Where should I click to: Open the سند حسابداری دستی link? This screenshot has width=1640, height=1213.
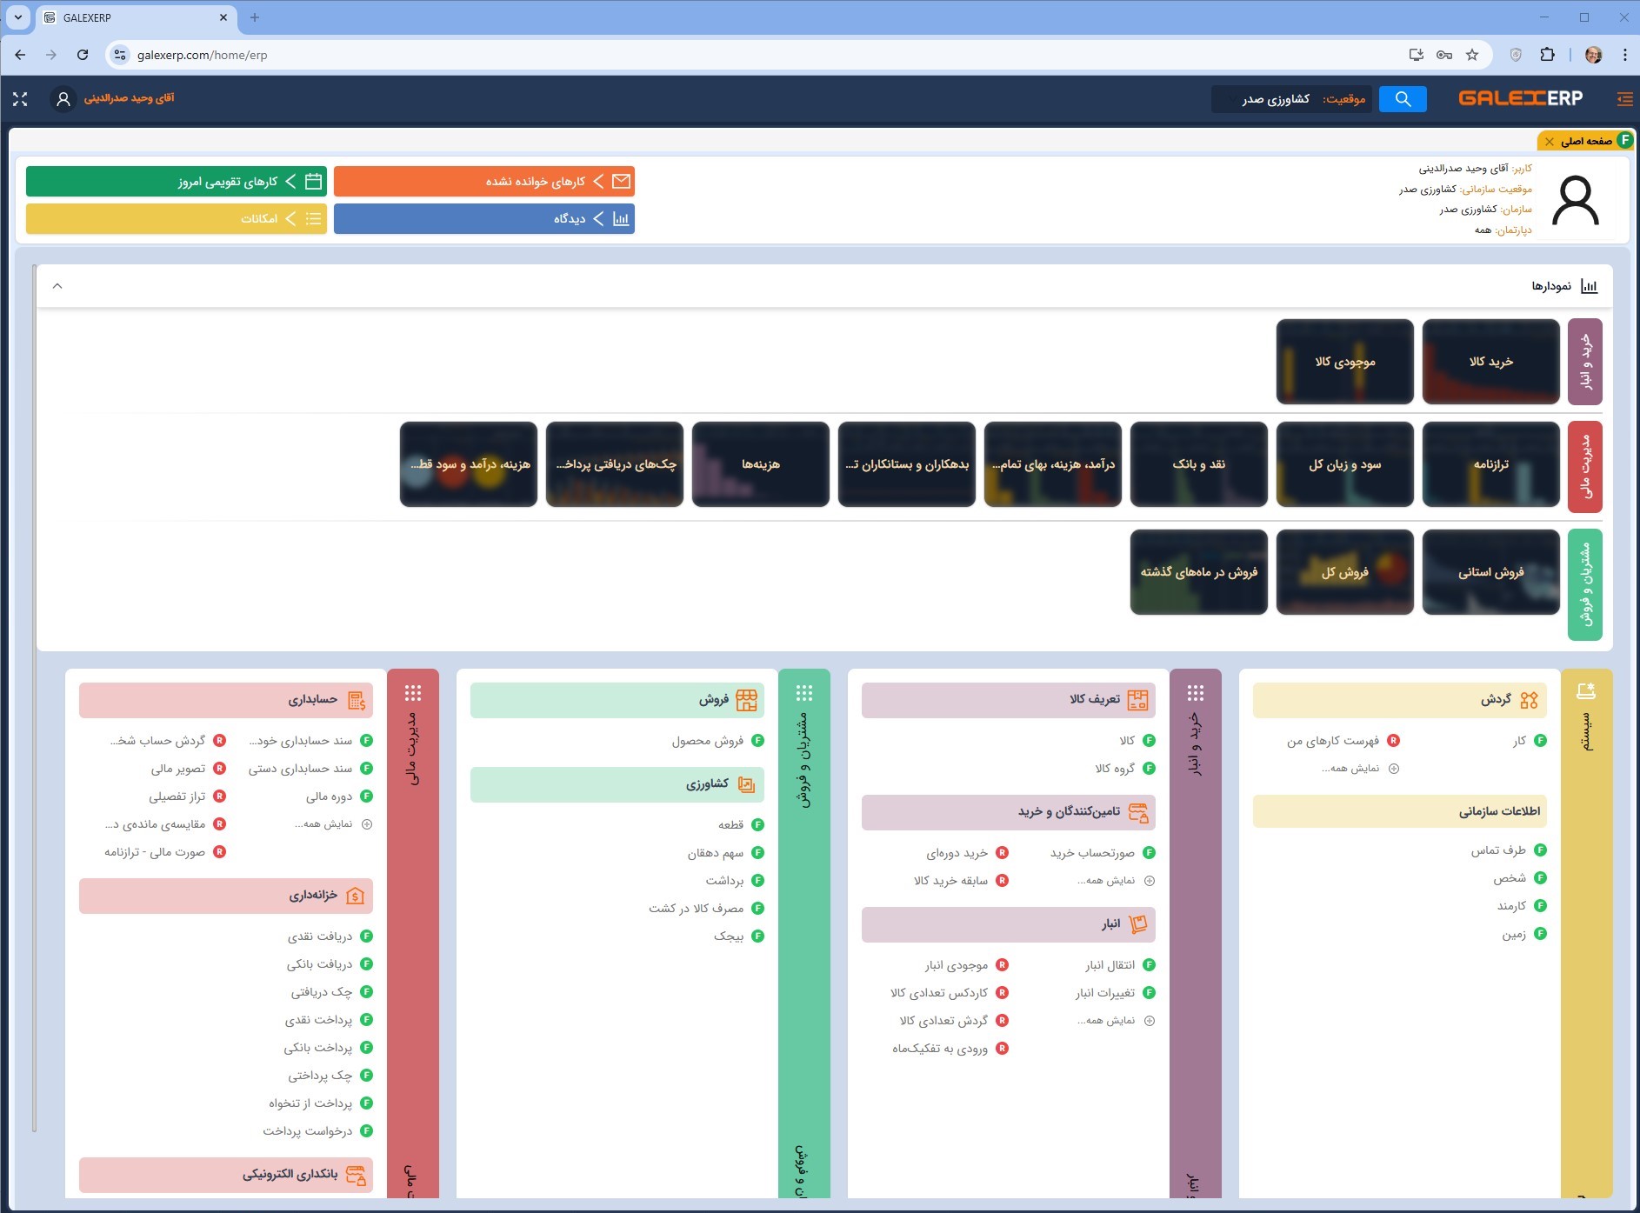point(310,769)
